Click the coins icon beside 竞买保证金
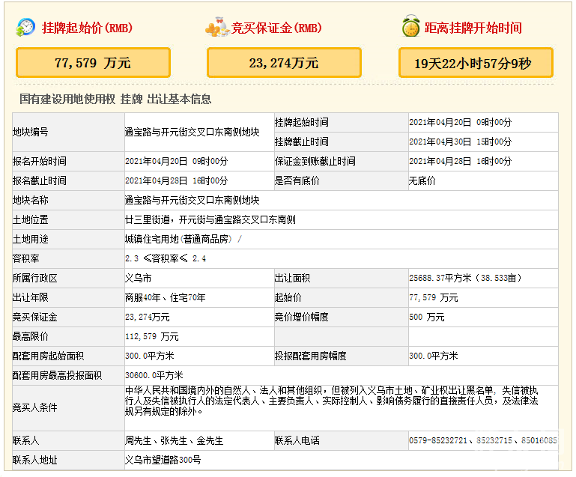Viewport: 576px width, 477px height. pos(216,28)
